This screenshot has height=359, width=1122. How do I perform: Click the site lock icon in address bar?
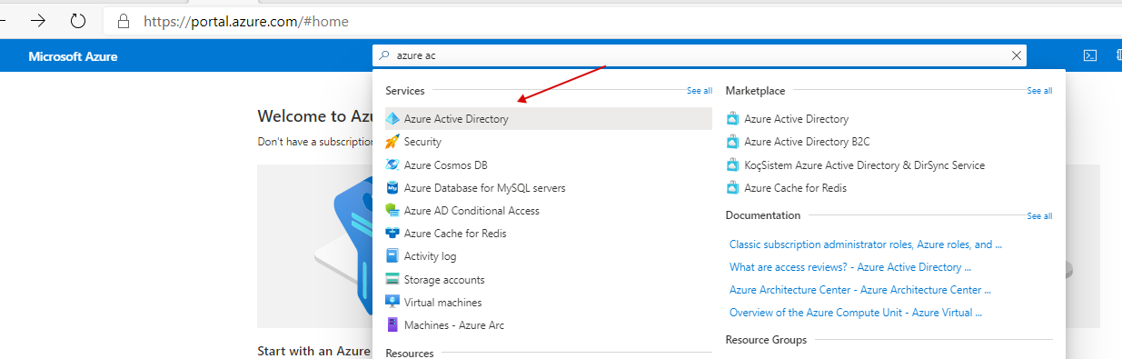click(124, 21)
